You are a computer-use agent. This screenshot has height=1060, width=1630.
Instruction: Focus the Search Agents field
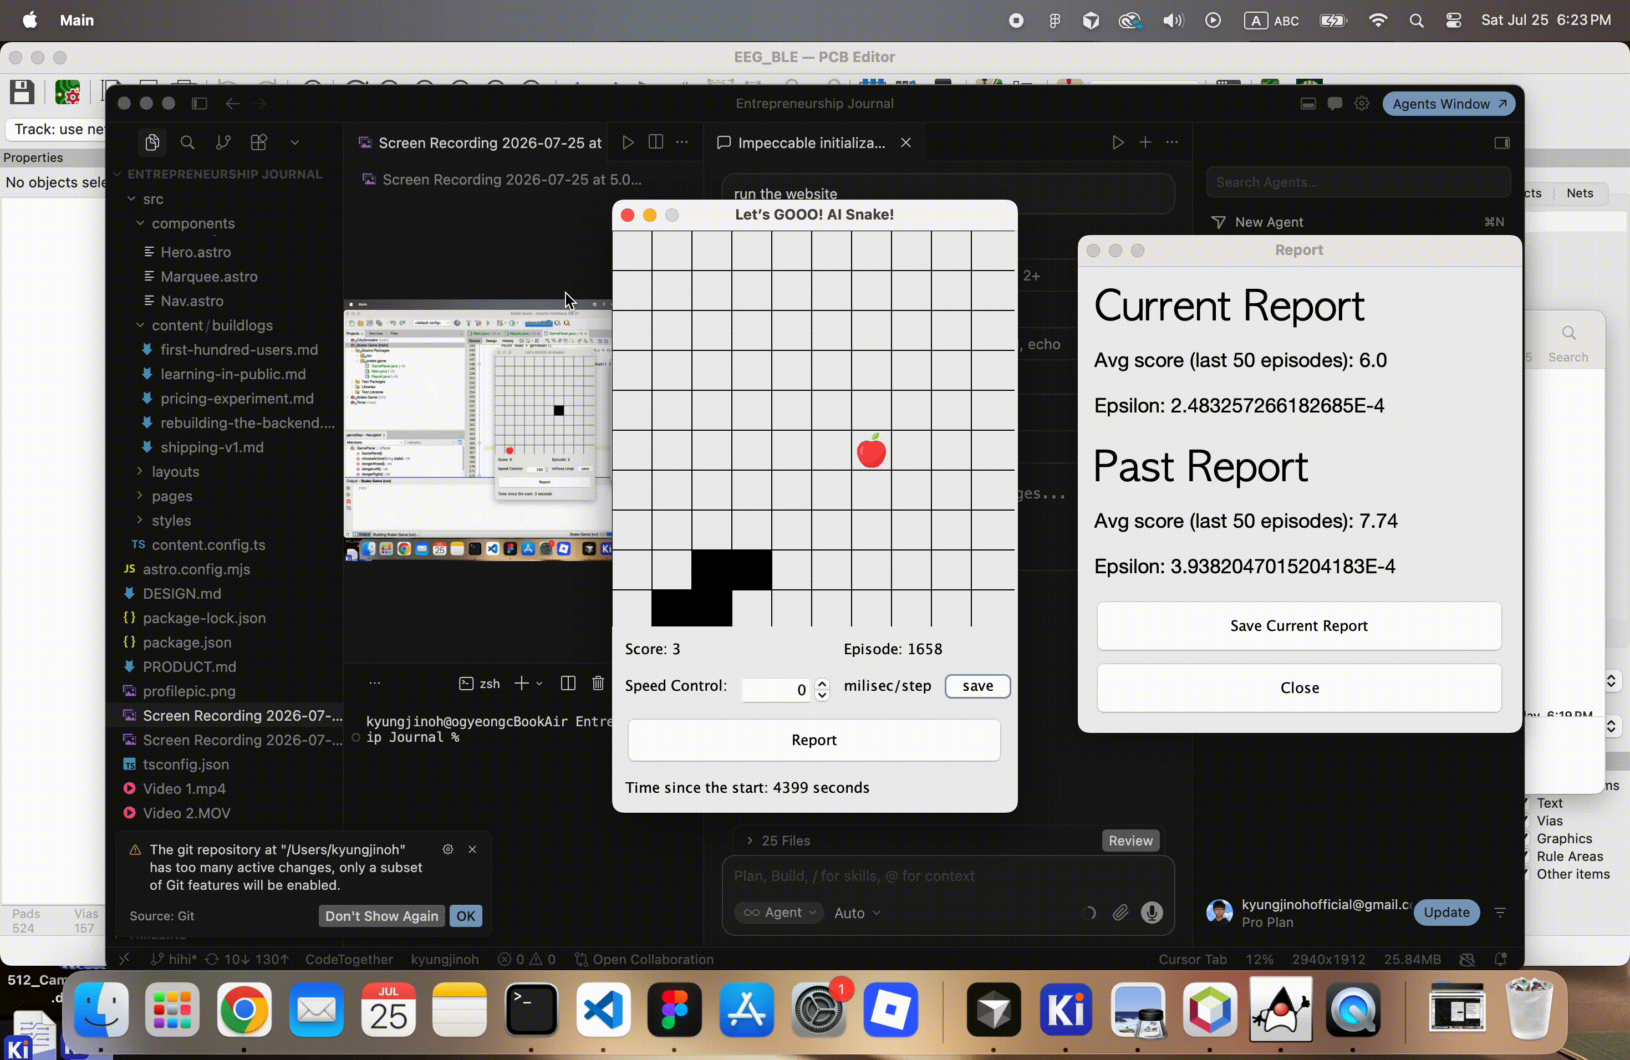1358,182
